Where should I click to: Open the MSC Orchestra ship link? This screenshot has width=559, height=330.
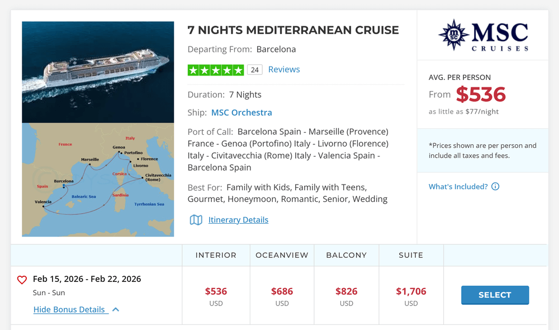[241, 112]
